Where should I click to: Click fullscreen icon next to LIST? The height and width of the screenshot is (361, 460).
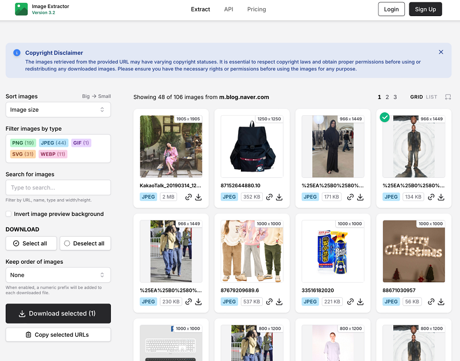click(448, 97)
